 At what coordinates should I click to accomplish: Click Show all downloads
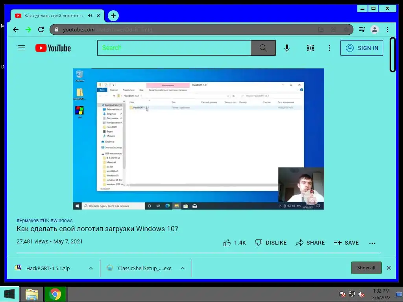point(366,268)
